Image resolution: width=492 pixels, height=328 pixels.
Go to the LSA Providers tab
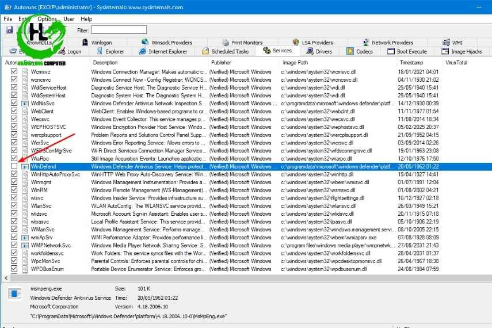click(313, 43)
